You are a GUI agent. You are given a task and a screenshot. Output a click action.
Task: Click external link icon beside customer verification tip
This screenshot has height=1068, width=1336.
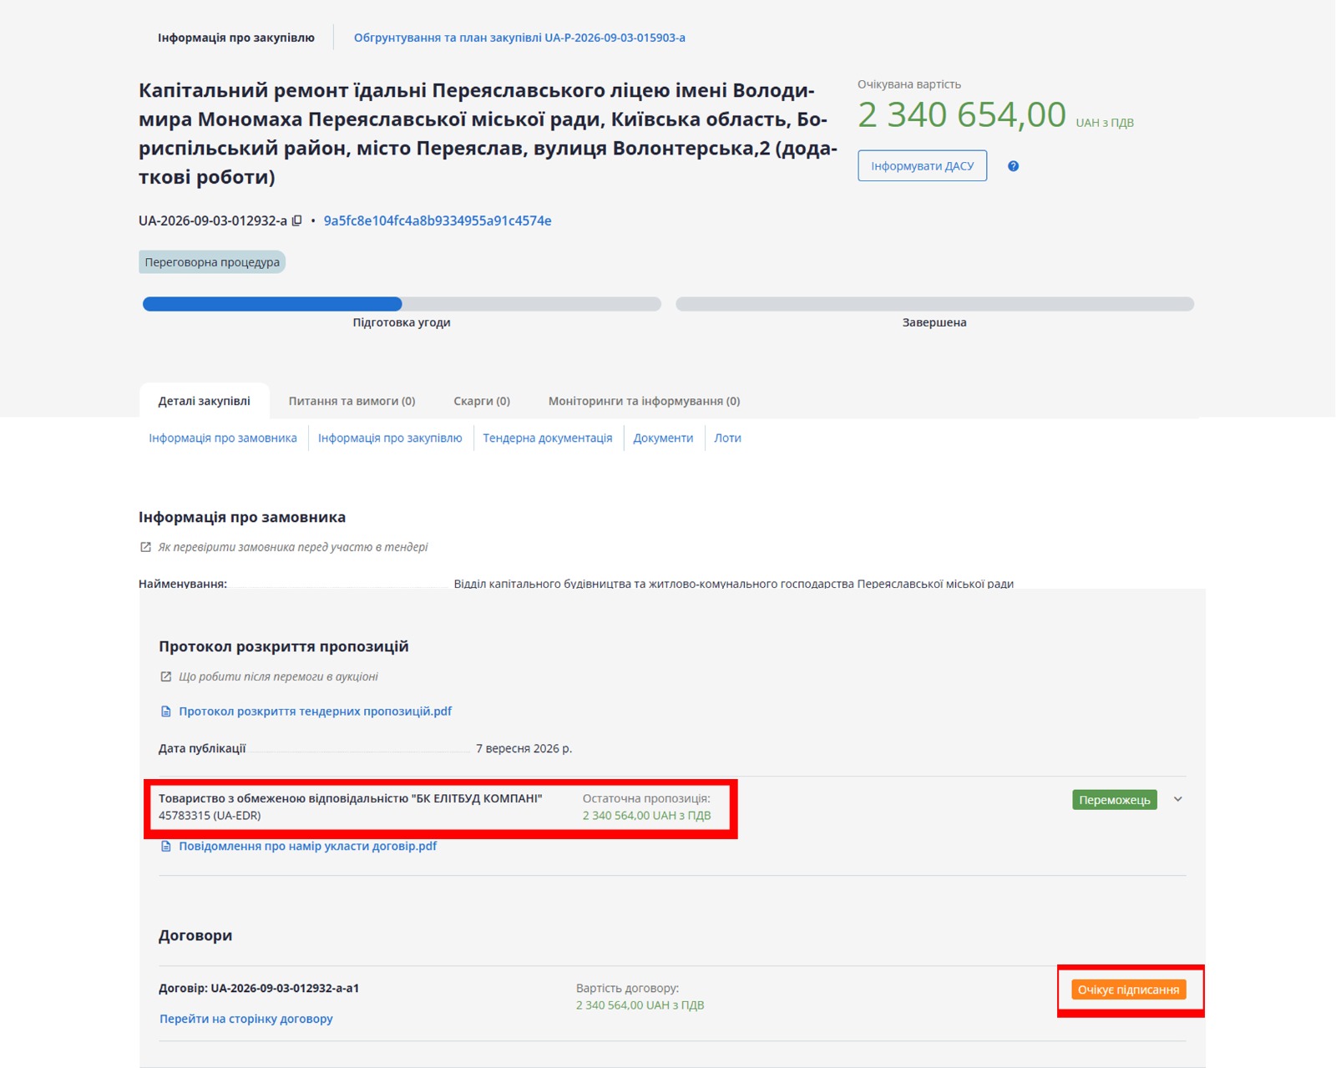click(x=145, y=547)
